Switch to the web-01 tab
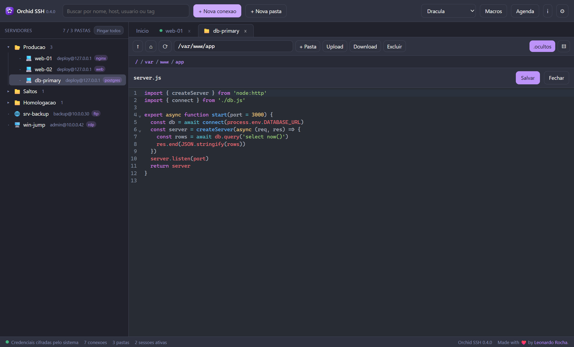Image resolution: width=574 pixels, height=347 pixels. [x=174, y=31]
